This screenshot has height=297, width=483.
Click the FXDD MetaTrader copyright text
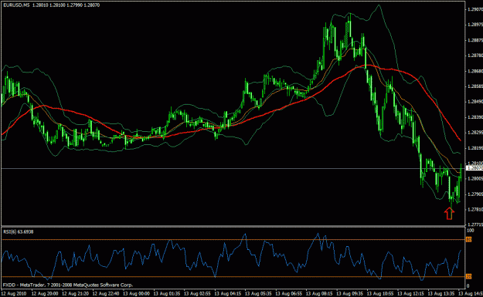68,285
